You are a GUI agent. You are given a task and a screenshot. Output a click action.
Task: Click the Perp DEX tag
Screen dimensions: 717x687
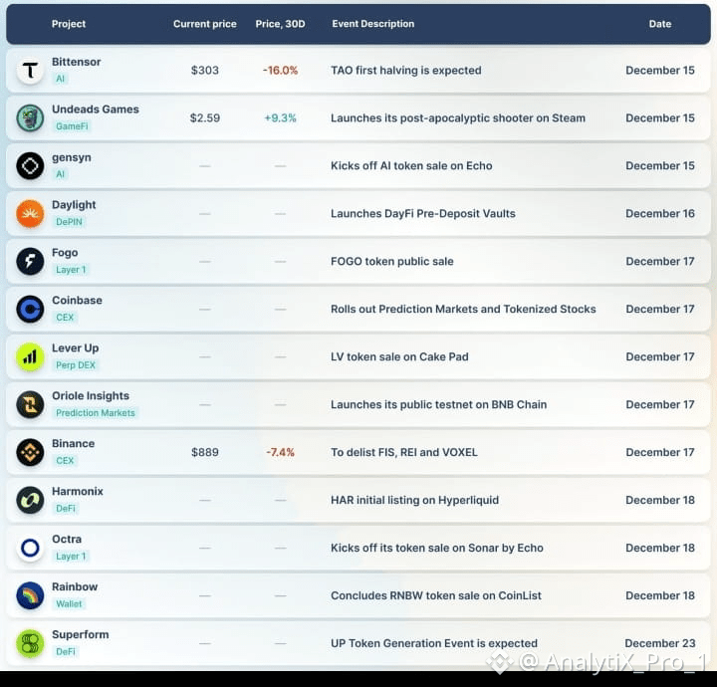(x=76, y=365)
